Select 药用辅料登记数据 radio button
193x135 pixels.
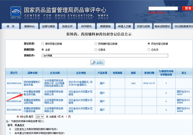click(x=96, y=44)
